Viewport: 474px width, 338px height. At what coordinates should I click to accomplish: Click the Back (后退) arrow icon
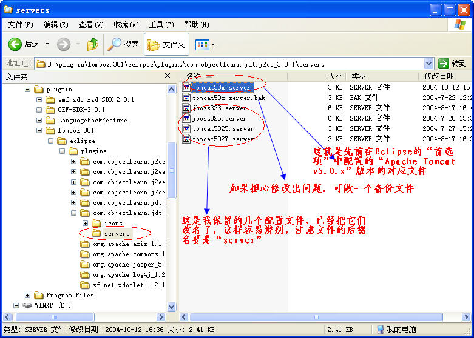click(16, 44)
